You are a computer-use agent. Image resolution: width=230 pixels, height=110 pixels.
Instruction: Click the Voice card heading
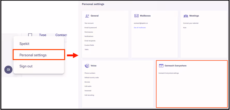[94, 66]
